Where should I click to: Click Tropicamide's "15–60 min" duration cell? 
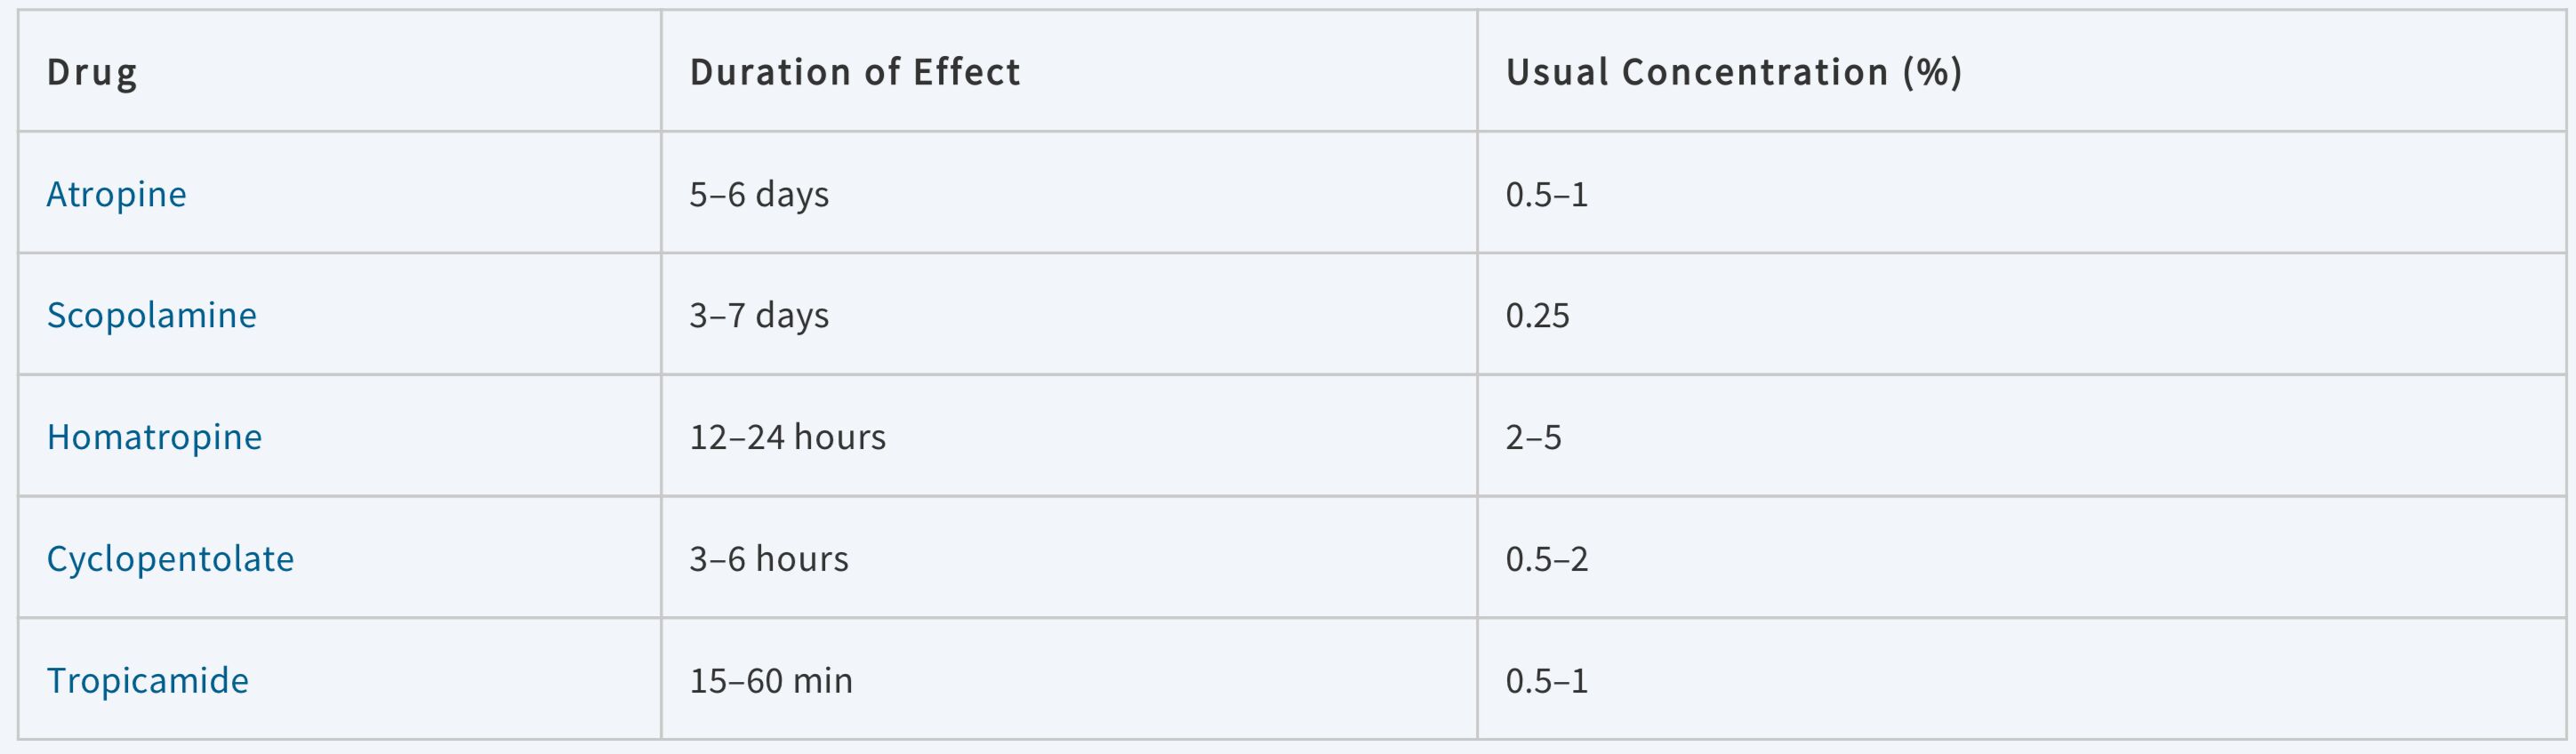(x=771, y=680)
